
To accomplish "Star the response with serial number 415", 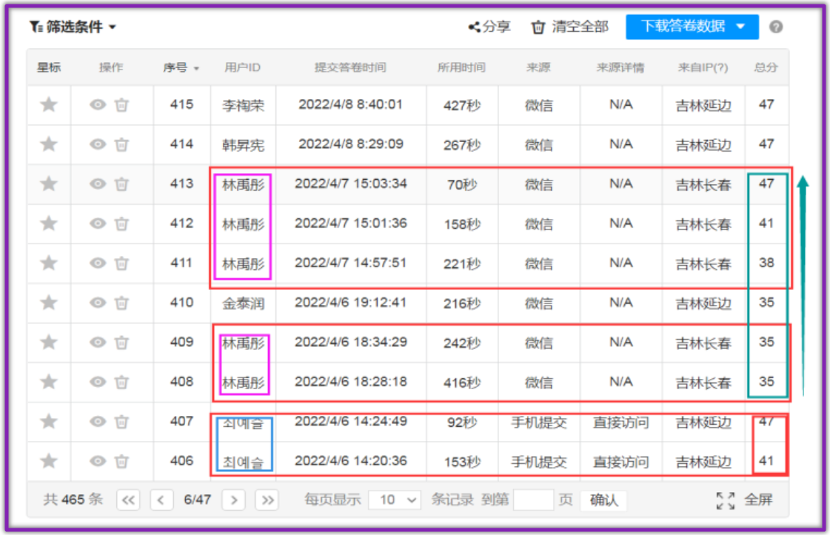I will [49, 104].
